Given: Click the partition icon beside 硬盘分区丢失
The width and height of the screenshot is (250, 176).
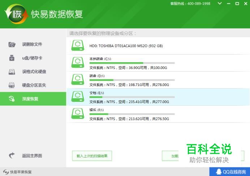Looking at the screenshot, I should [x=12, y=85].
